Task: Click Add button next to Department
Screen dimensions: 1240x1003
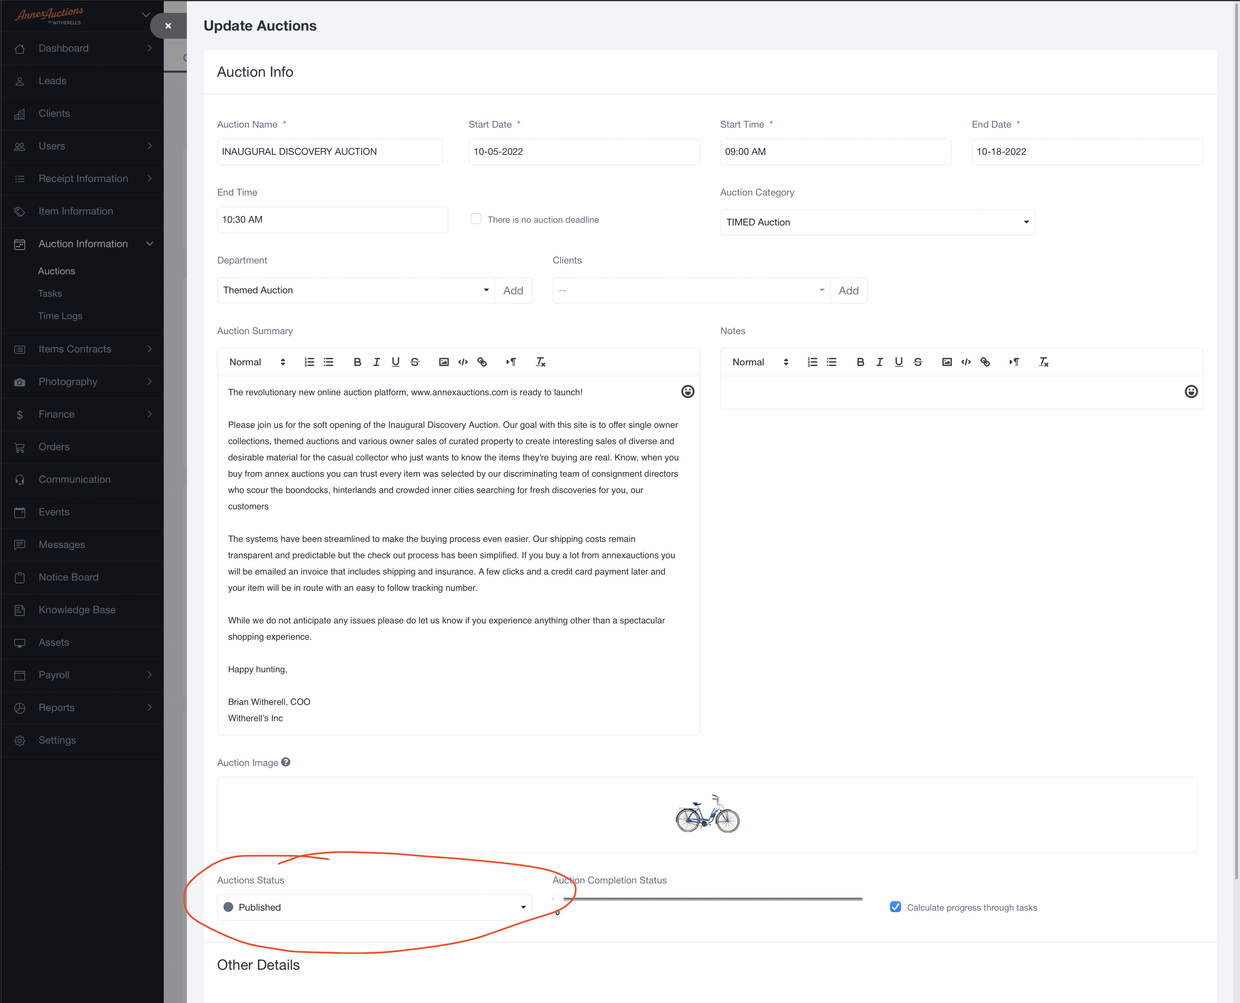Action: pos(513,291)
